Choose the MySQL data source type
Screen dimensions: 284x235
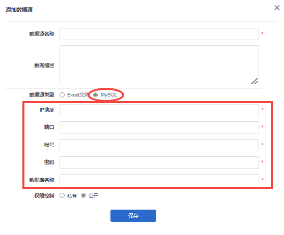click(x=96, y=95)
